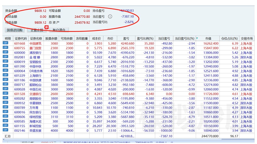Open detail icon for 万年青 row
The height and width of the screenshot is (144, 257).
5,107
